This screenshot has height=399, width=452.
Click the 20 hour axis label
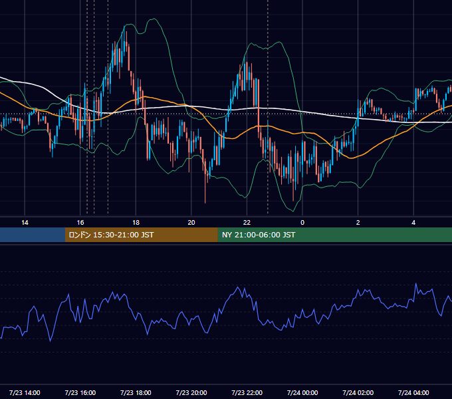click(191, 223)
